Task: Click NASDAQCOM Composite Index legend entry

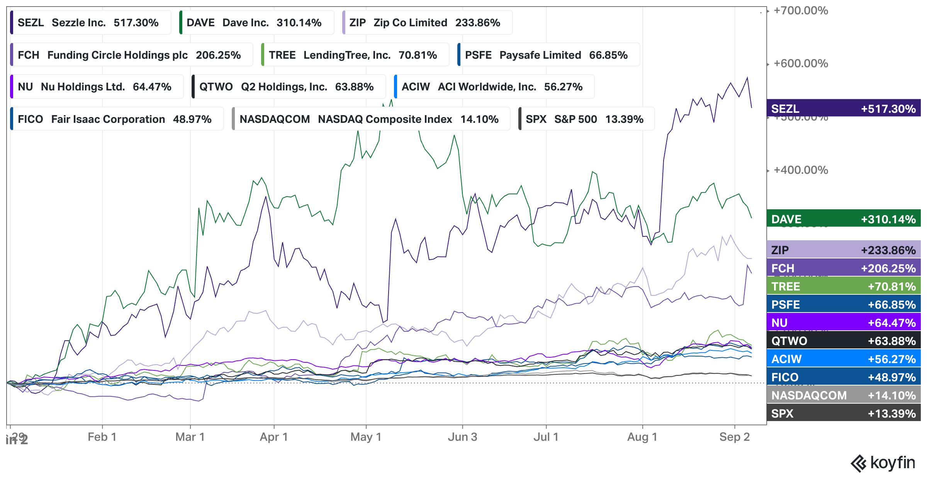Action: pyautogui.click(x=371, y=119)
